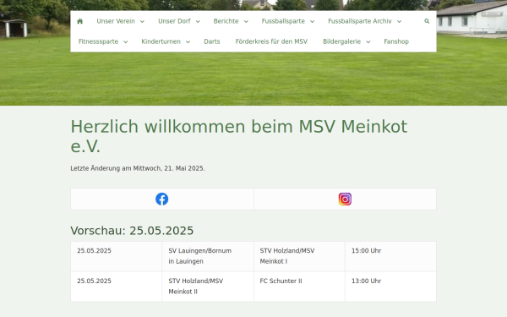Open the Facebook icon link
Screen dimensions: 507x317
coord(162,199)
